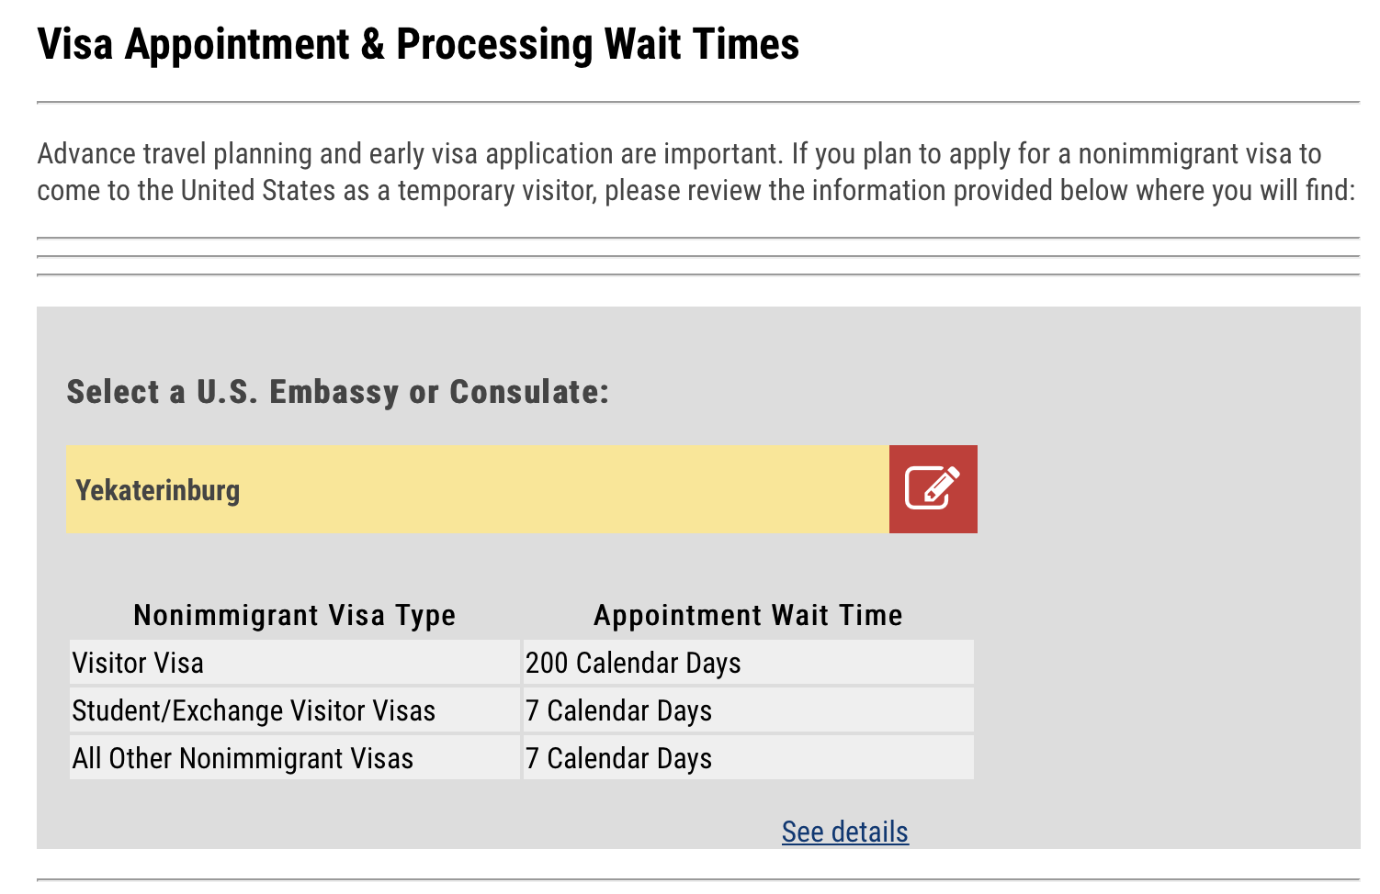Select All Other Nonimmigrant Visas label
This screenshot has height=894, width=1380.
(x=243, y=758)
